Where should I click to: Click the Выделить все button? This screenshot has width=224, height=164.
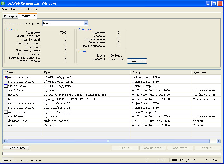tap(16, 148)
